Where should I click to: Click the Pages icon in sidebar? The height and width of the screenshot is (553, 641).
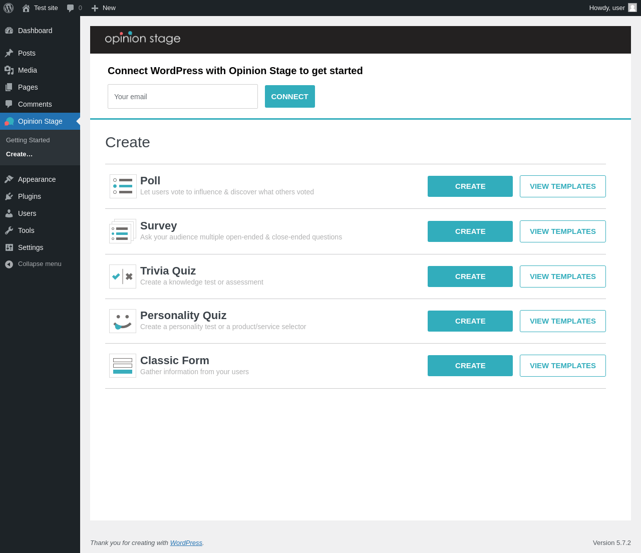tap(9, 87)
